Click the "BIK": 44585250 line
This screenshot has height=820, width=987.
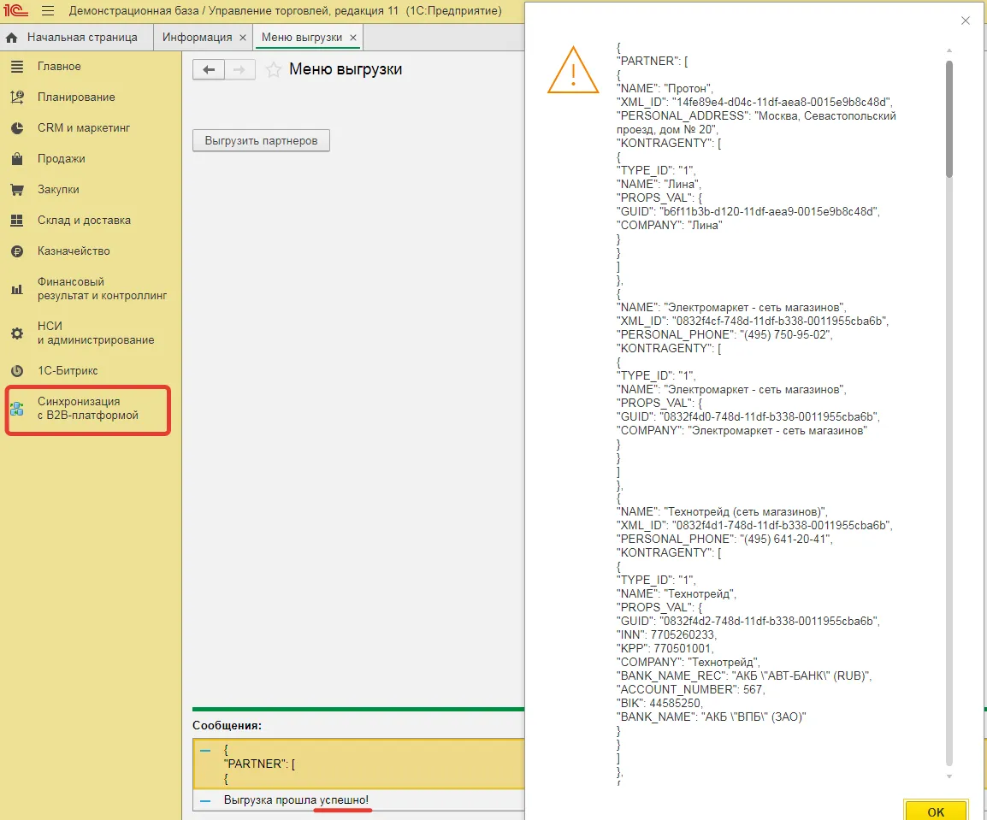pyautogui.click(x=659, y=704)
